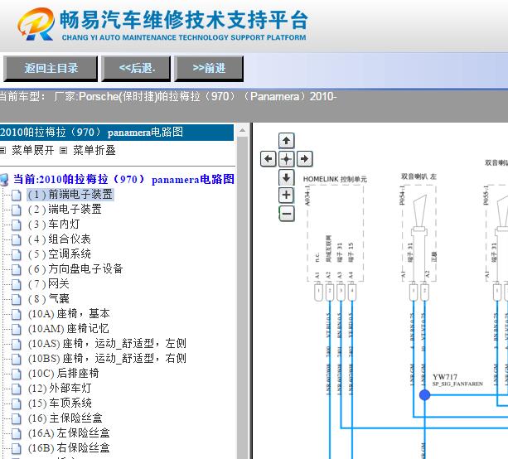Zoom in the diagram with plus icon
This screenshot has width=508, height=459.
pos(287,196)
